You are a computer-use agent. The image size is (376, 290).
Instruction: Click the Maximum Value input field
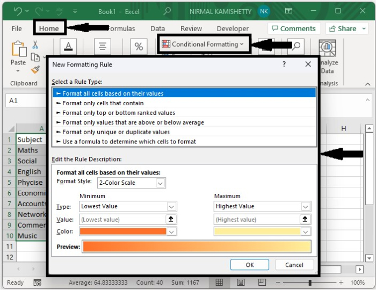point(256,219)
